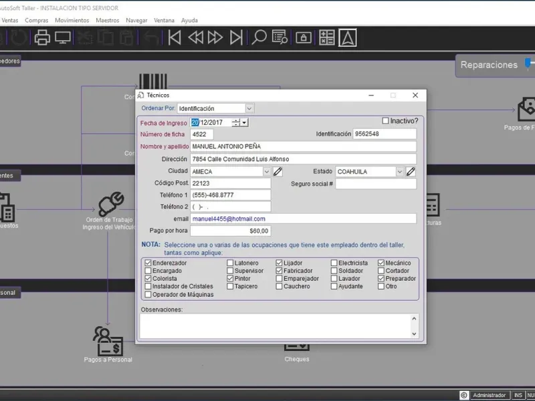
Task: Click the undo arrow toolbar icon
Action: click(151, 37)
